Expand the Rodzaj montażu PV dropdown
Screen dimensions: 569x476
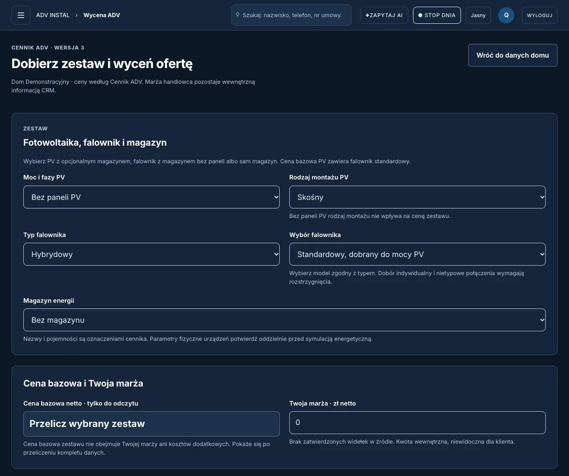click(x=417, y=197)
